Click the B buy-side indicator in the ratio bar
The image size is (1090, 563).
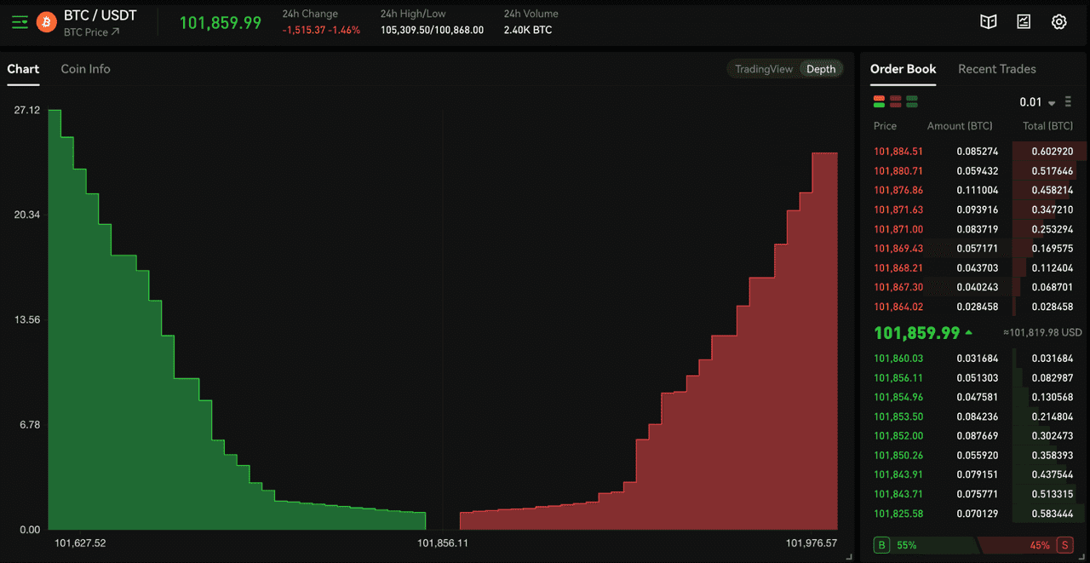(x=881, y=544)
